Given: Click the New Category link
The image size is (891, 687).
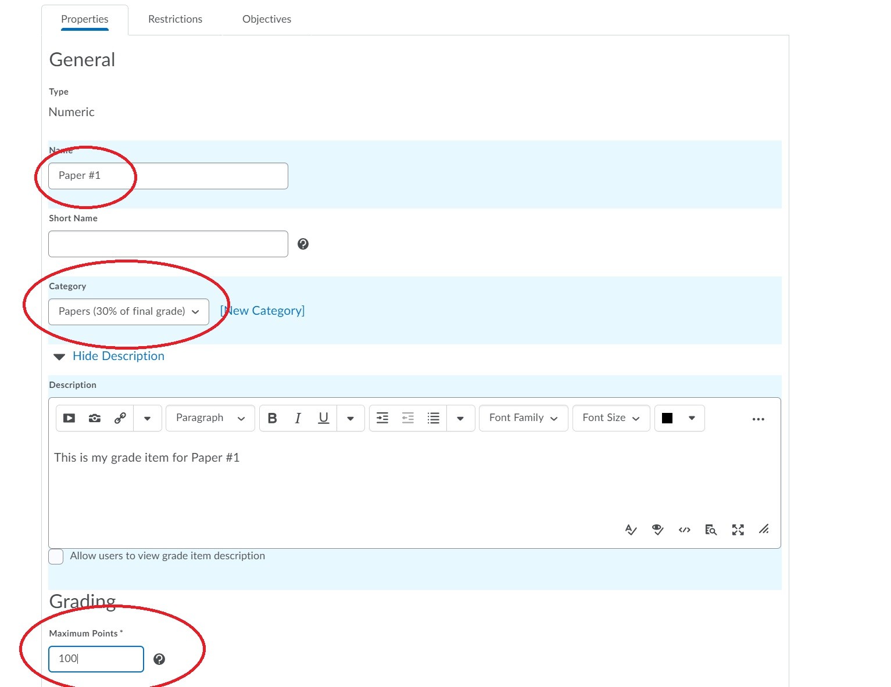Looking at the screenshot, I should tap(262, 311).
